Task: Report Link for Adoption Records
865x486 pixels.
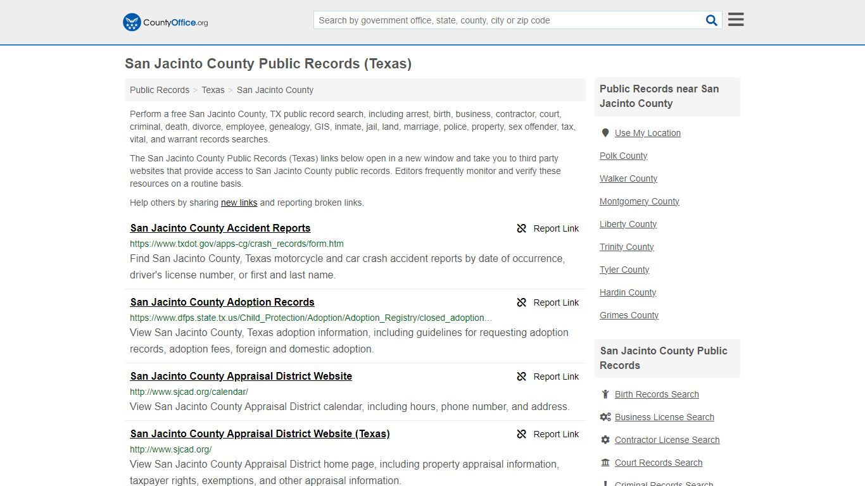Action: click(556, 302)
